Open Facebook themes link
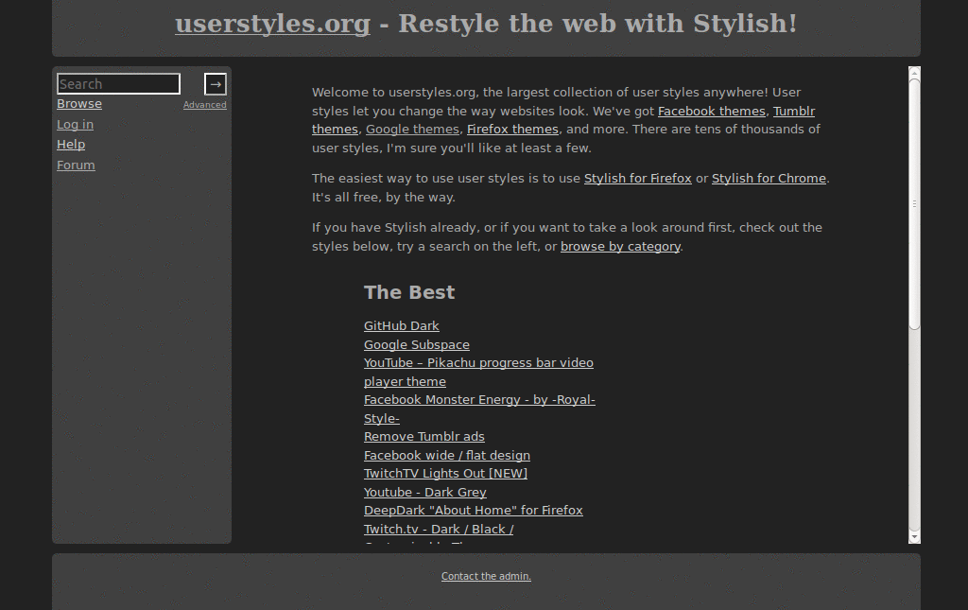The image size is (968, 610). point(712,111)
